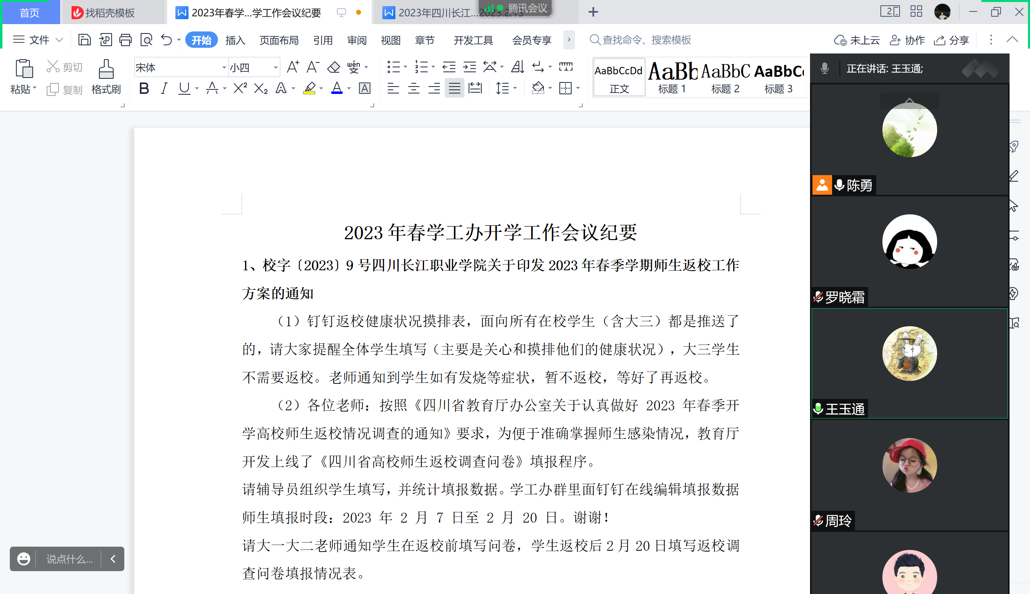
Task: Click the 分享 button
Action: pyautogui.click(x=951, y=40)
